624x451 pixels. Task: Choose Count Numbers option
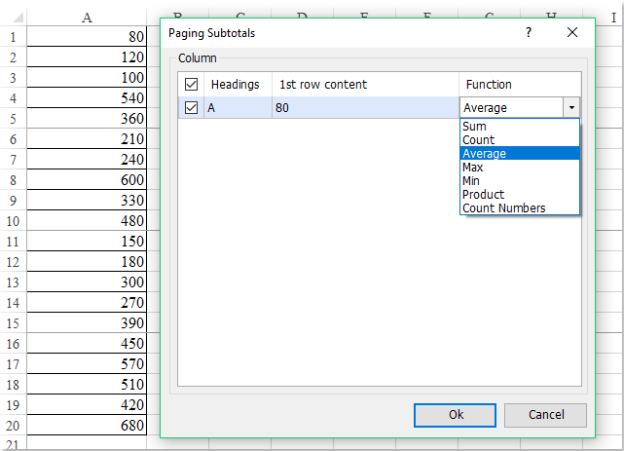503,208
